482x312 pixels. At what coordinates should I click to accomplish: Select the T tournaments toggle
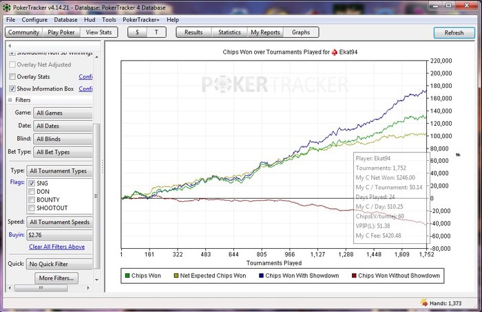(x=156, y=32)
